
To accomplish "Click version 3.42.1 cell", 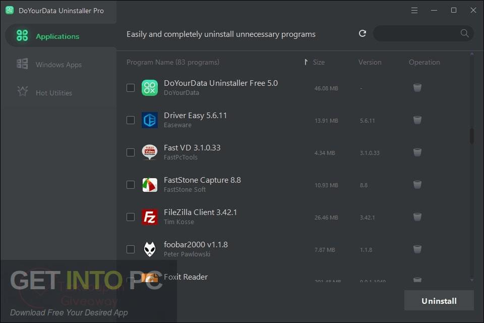I will coord(368,218).
